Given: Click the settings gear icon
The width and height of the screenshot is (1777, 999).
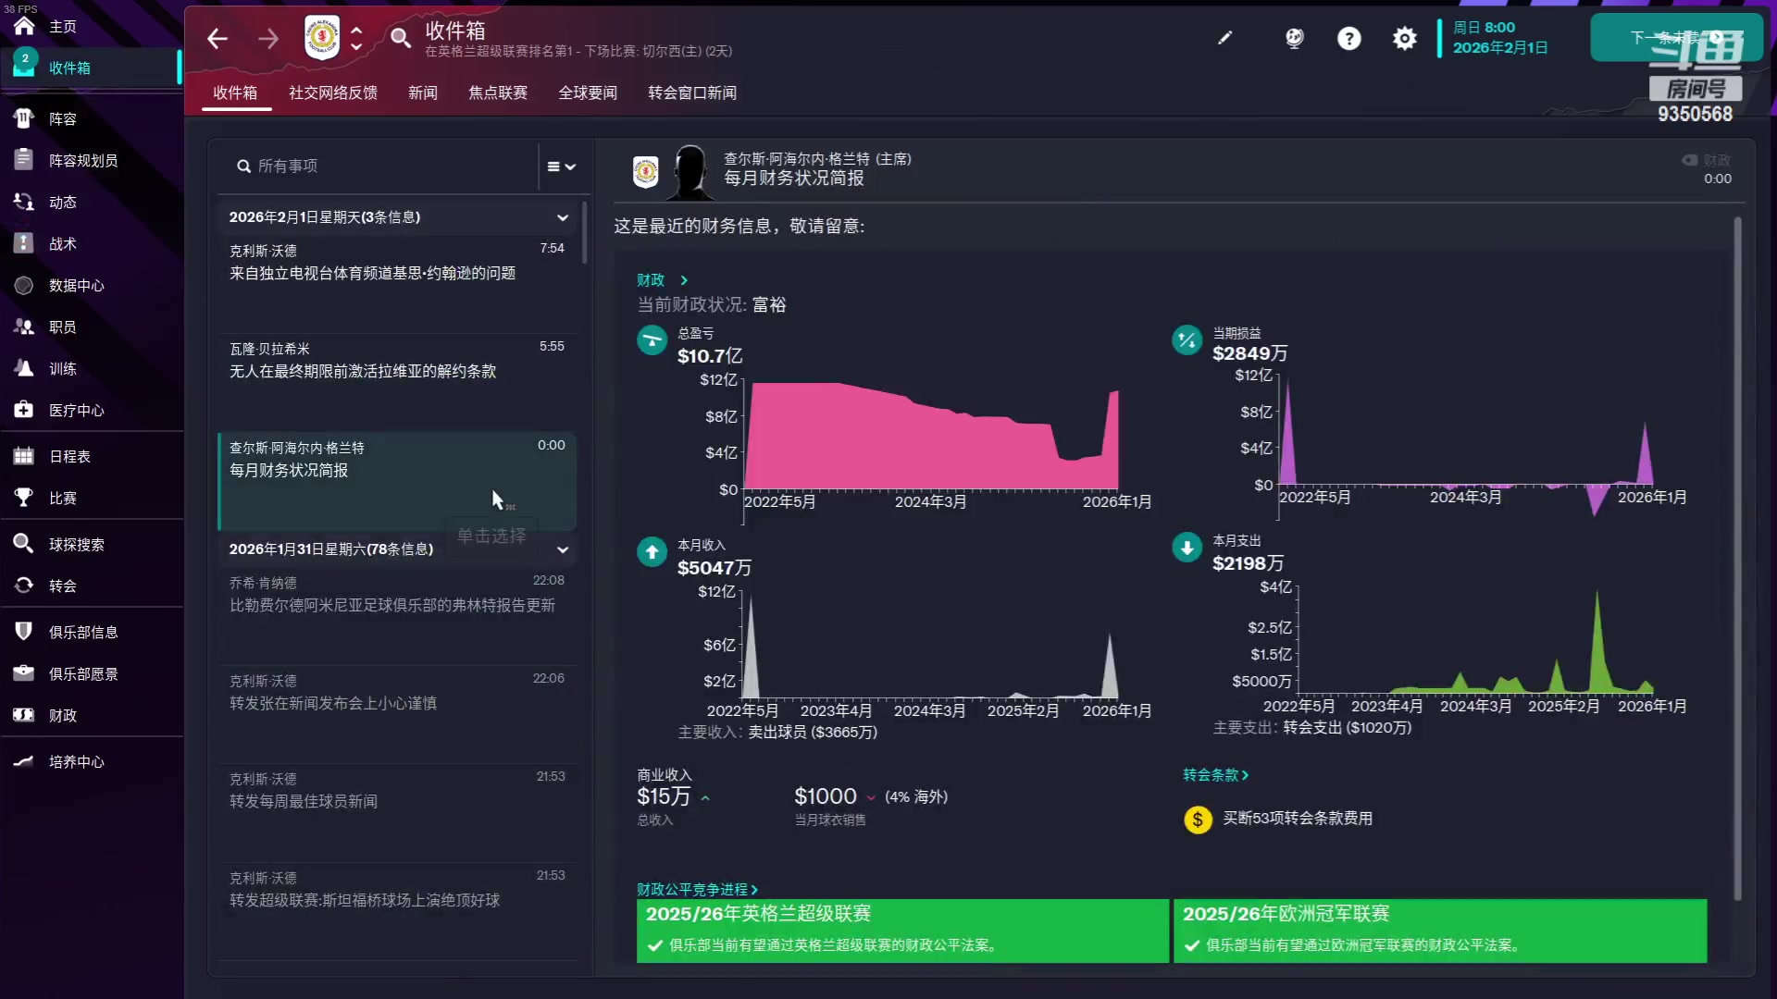Looking at the screenshot, I should [x=1404, y=38].
